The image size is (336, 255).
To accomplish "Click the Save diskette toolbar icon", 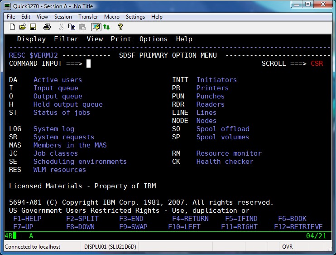I will point(33,27).
